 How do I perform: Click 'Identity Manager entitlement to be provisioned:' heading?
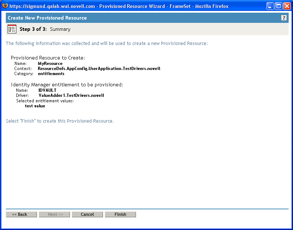point(67,85)
